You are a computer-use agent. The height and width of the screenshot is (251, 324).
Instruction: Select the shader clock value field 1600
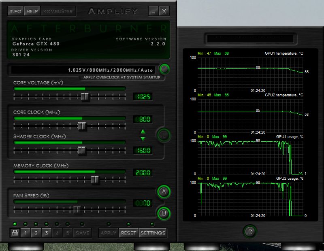click(x=143, y=150)
